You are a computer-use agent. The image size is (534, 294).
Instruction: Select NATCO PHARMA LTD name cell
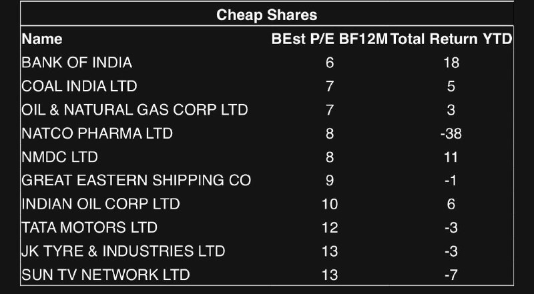97,133
